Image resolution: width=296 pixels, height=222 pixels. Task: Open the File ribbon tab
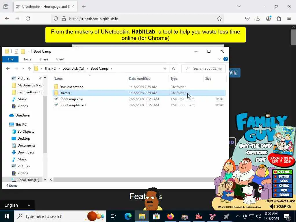pos(10,59)
